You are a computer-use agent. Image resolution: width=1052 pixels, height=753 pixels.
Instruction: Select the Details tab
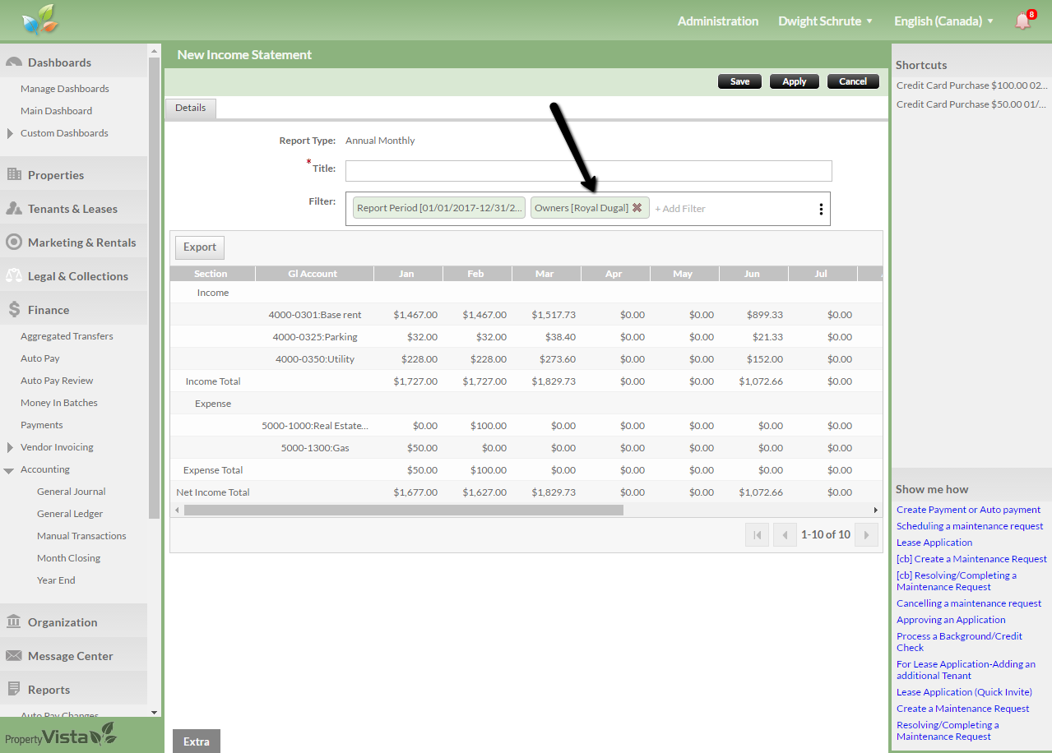[x=190, y=108]
